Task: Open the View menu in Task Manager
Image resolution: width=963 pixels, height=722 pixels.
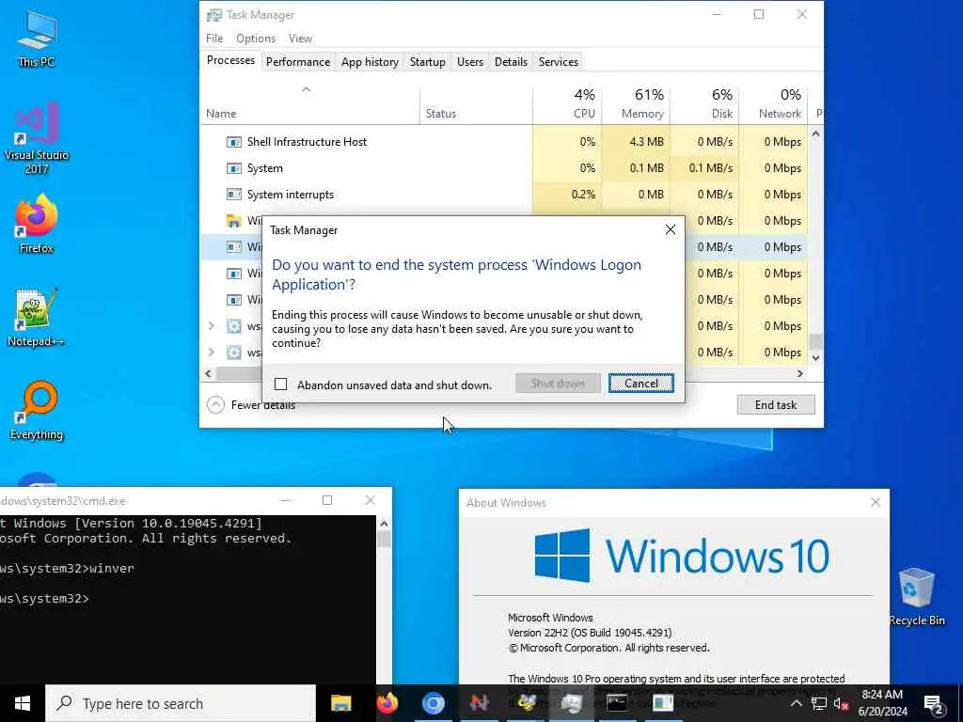Action: [300, 38]
